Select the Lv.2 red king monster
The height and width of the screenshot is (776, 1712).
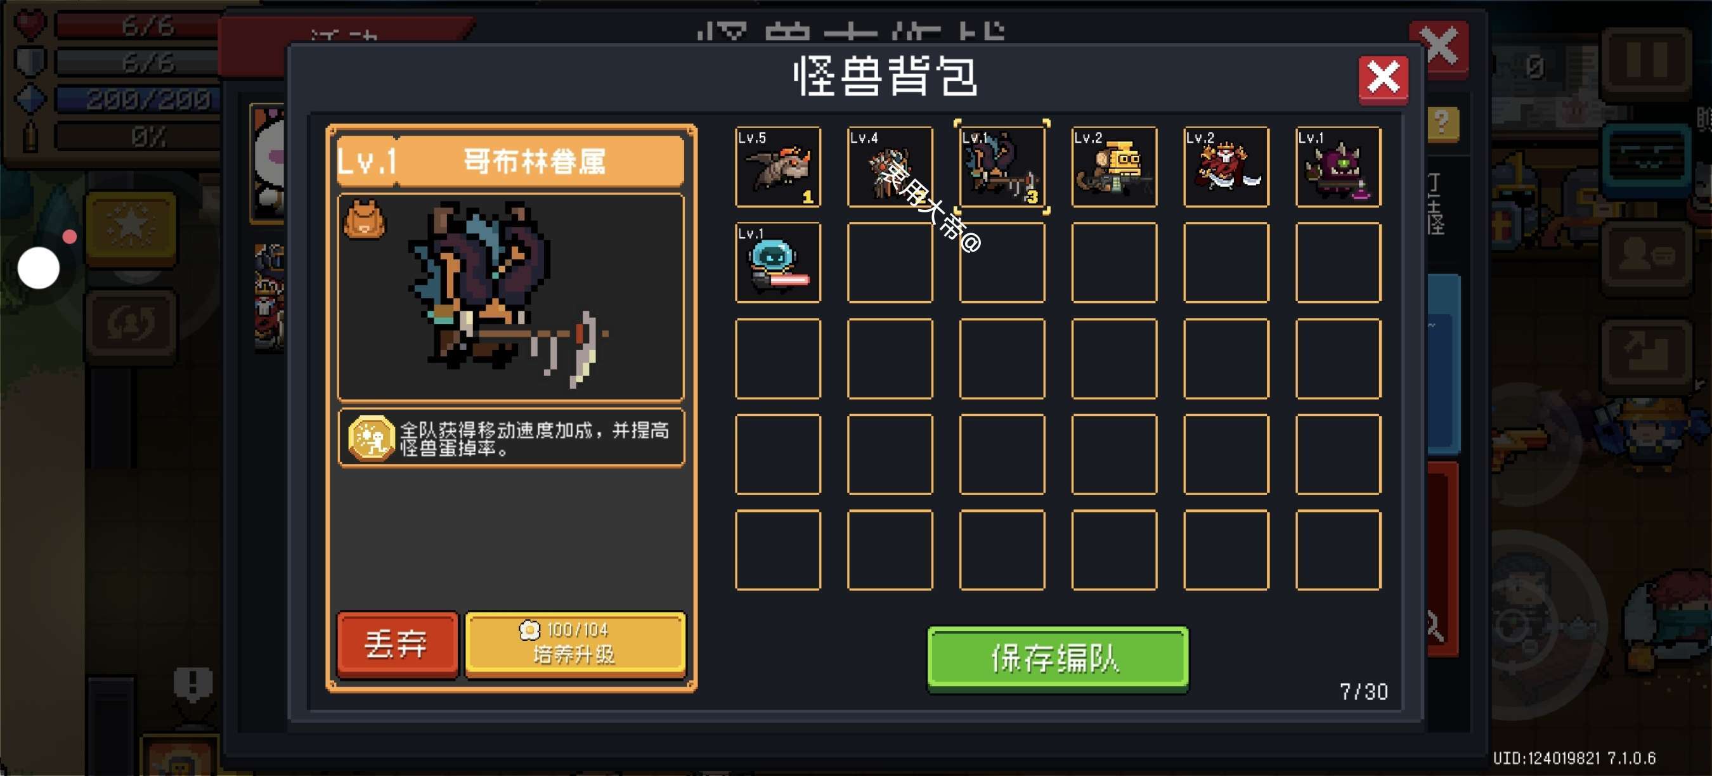coord(1226,167)
